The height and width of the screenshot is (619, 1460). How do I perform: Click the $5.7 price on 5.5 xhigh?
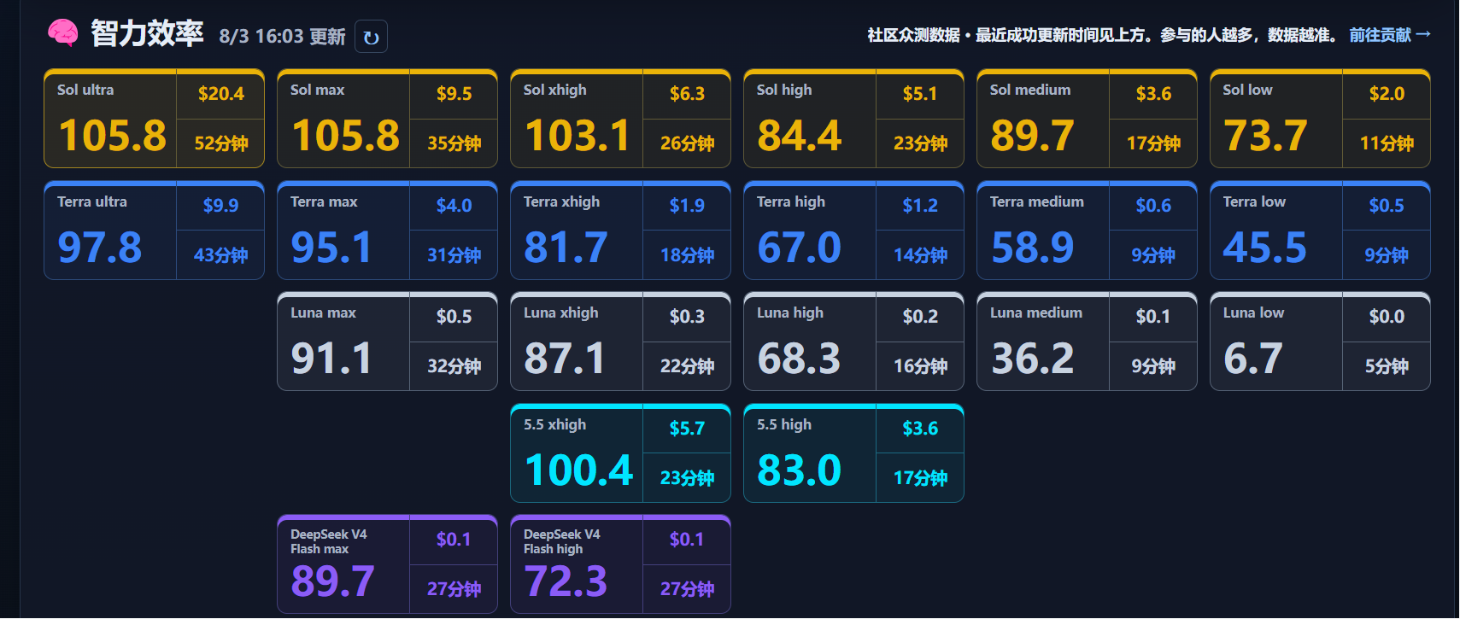click(688, 429)
